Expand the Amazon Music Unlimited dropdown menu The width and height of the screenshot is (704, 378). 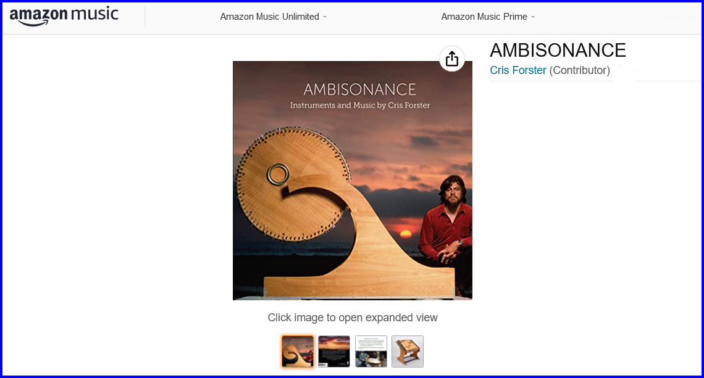[274, 17]
